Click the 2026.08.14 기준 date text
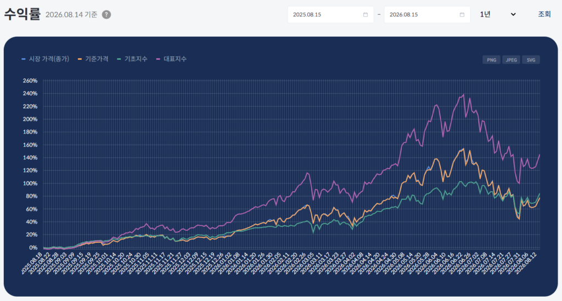 click(71, 15)
